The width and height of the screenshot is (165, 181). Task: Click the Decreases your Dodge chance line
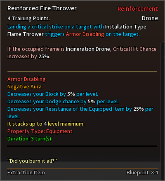click(x=63, y=102)
